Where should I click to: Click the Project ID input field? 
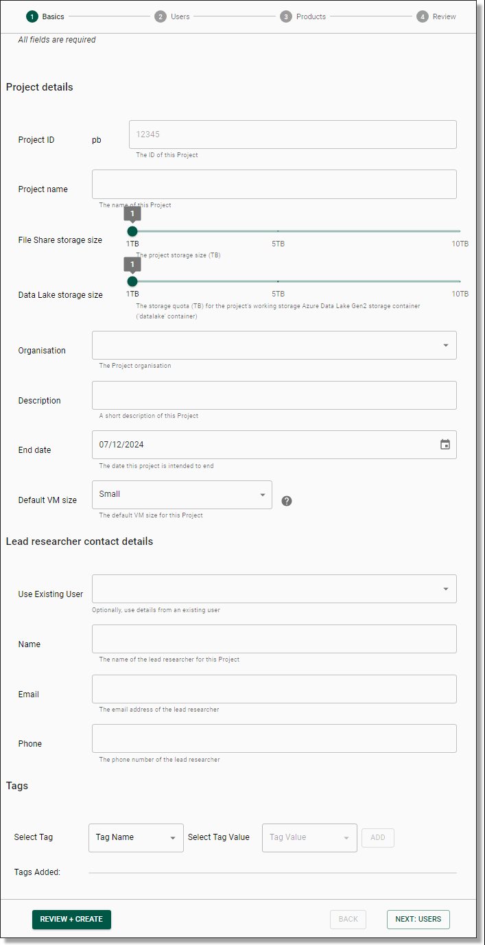point(292,135)
